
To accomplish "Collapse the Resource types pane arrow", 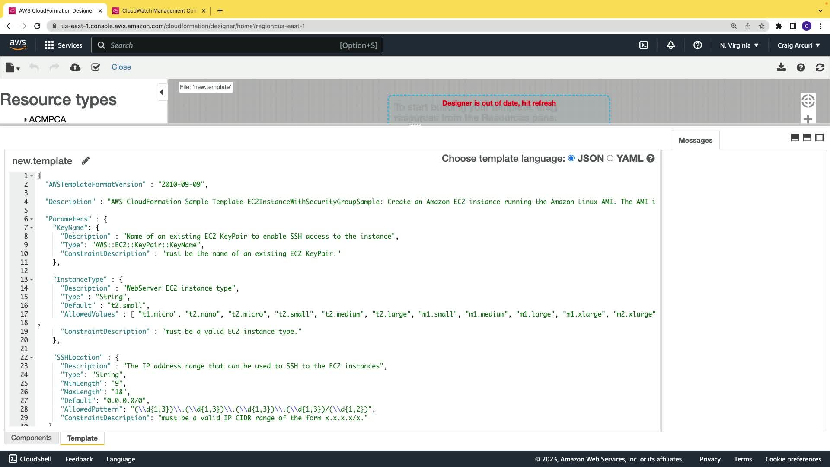I will click(x=161, y=92).
